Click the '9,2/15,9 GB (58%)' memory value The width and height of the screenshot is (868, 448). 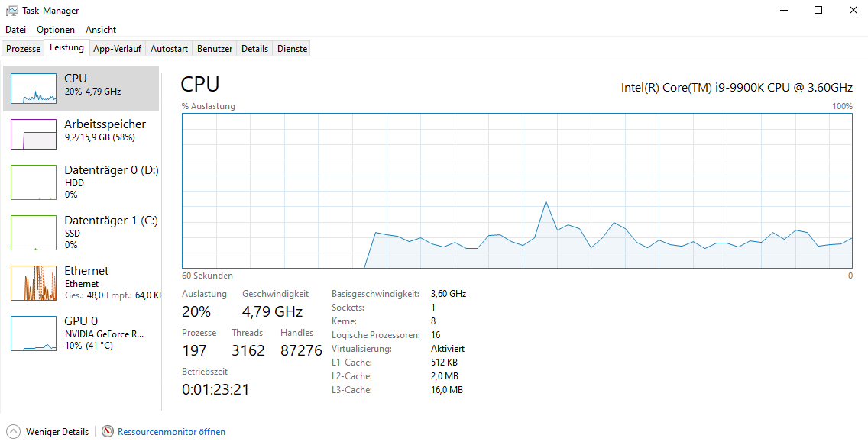coord(99,137)
